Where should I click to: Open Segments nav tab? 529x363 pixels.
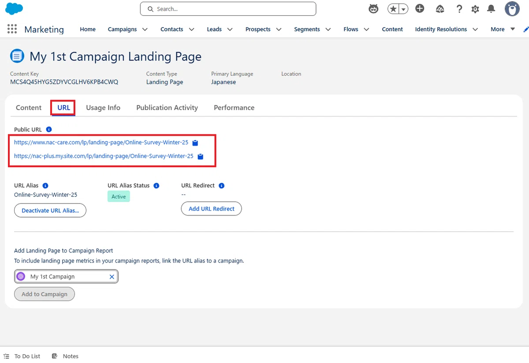[x=307, y=29]
